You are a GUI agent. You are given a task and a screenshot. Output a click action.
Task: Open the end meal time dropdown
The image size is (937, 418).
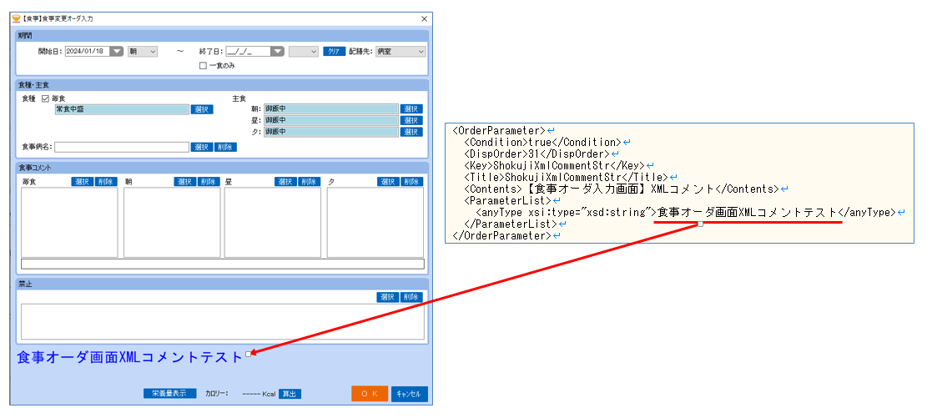tap(304, 52)
